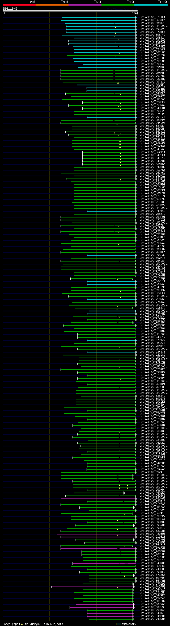This screenshot has height=626, width=170.
Task: Select label UniRef100_C4WUK9
Action: (x=152, y=443)
